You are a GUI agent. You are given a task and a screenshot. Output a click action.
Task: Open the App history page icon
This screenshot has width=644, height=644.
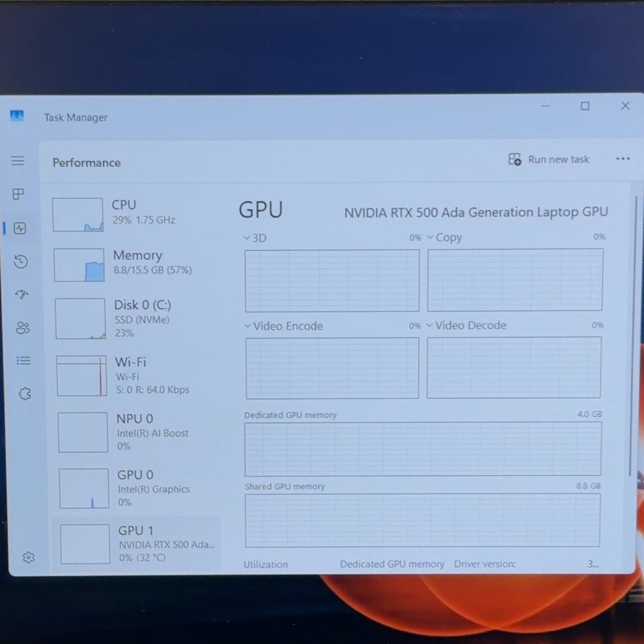(x=21, y=261)
